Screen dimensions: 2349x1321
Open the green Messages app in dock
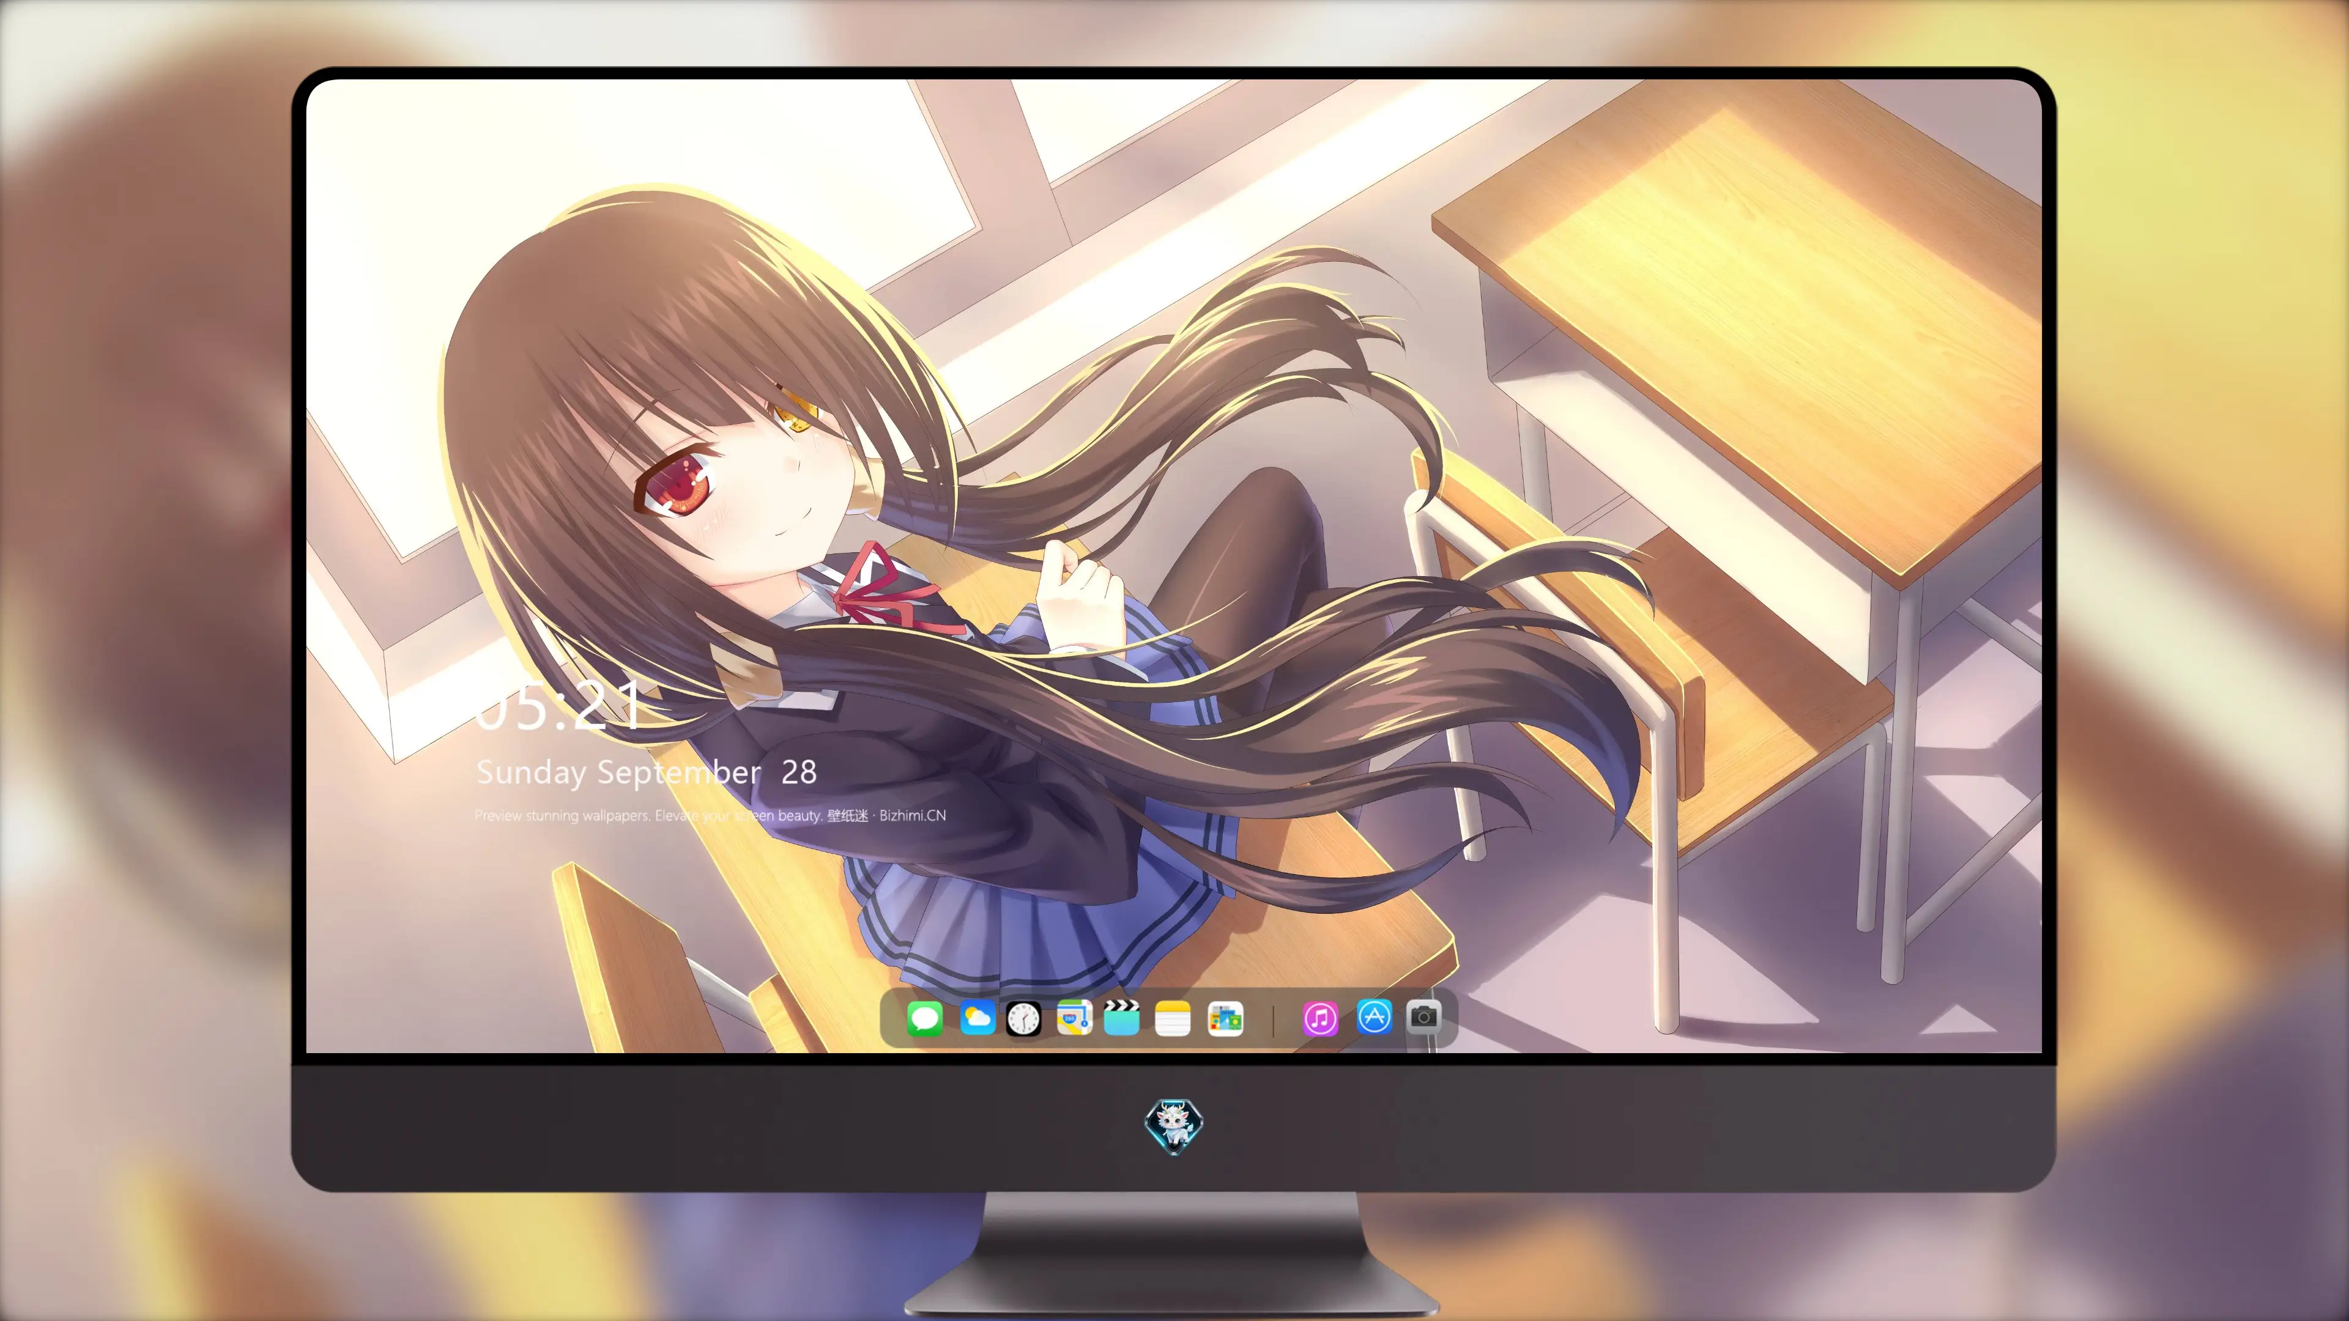925,1018
